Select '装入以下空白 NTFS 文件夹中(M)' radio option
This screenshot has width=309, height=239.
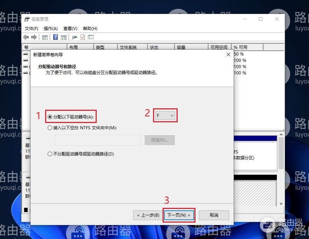click(82, 128)
